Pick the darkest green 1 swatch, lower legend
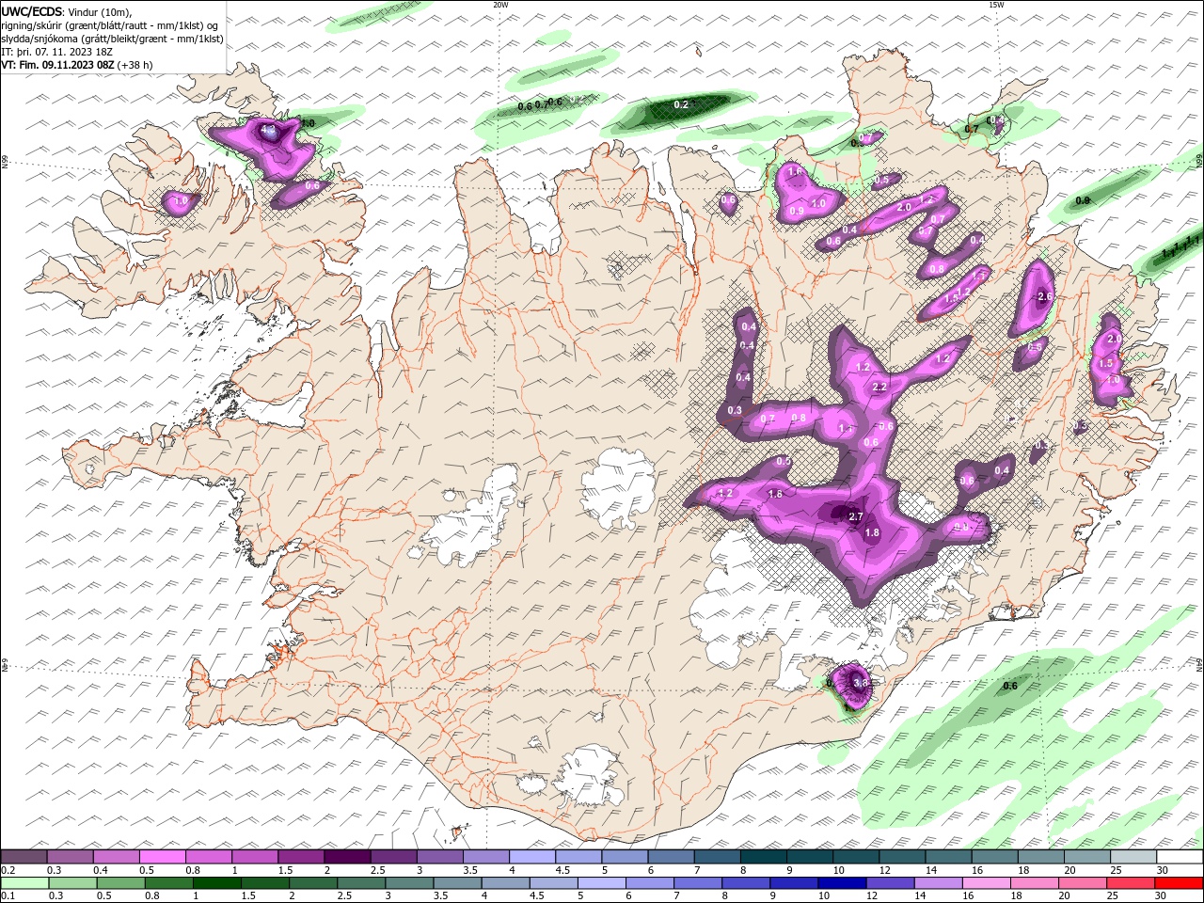This screenshot has width=1204, height=903. (x=216, y=883)
